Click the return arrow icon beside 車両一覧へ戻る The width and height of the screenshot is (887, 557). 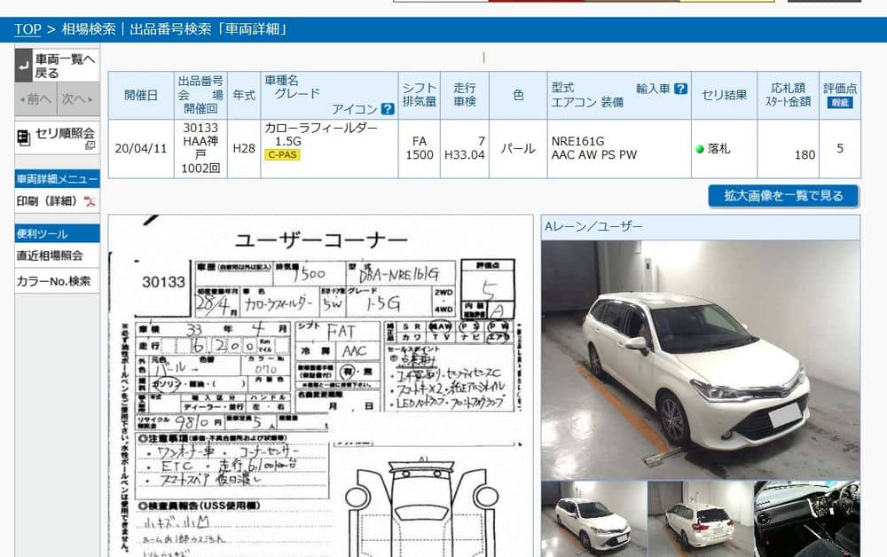pyautogui.click(x=23, y=66)
